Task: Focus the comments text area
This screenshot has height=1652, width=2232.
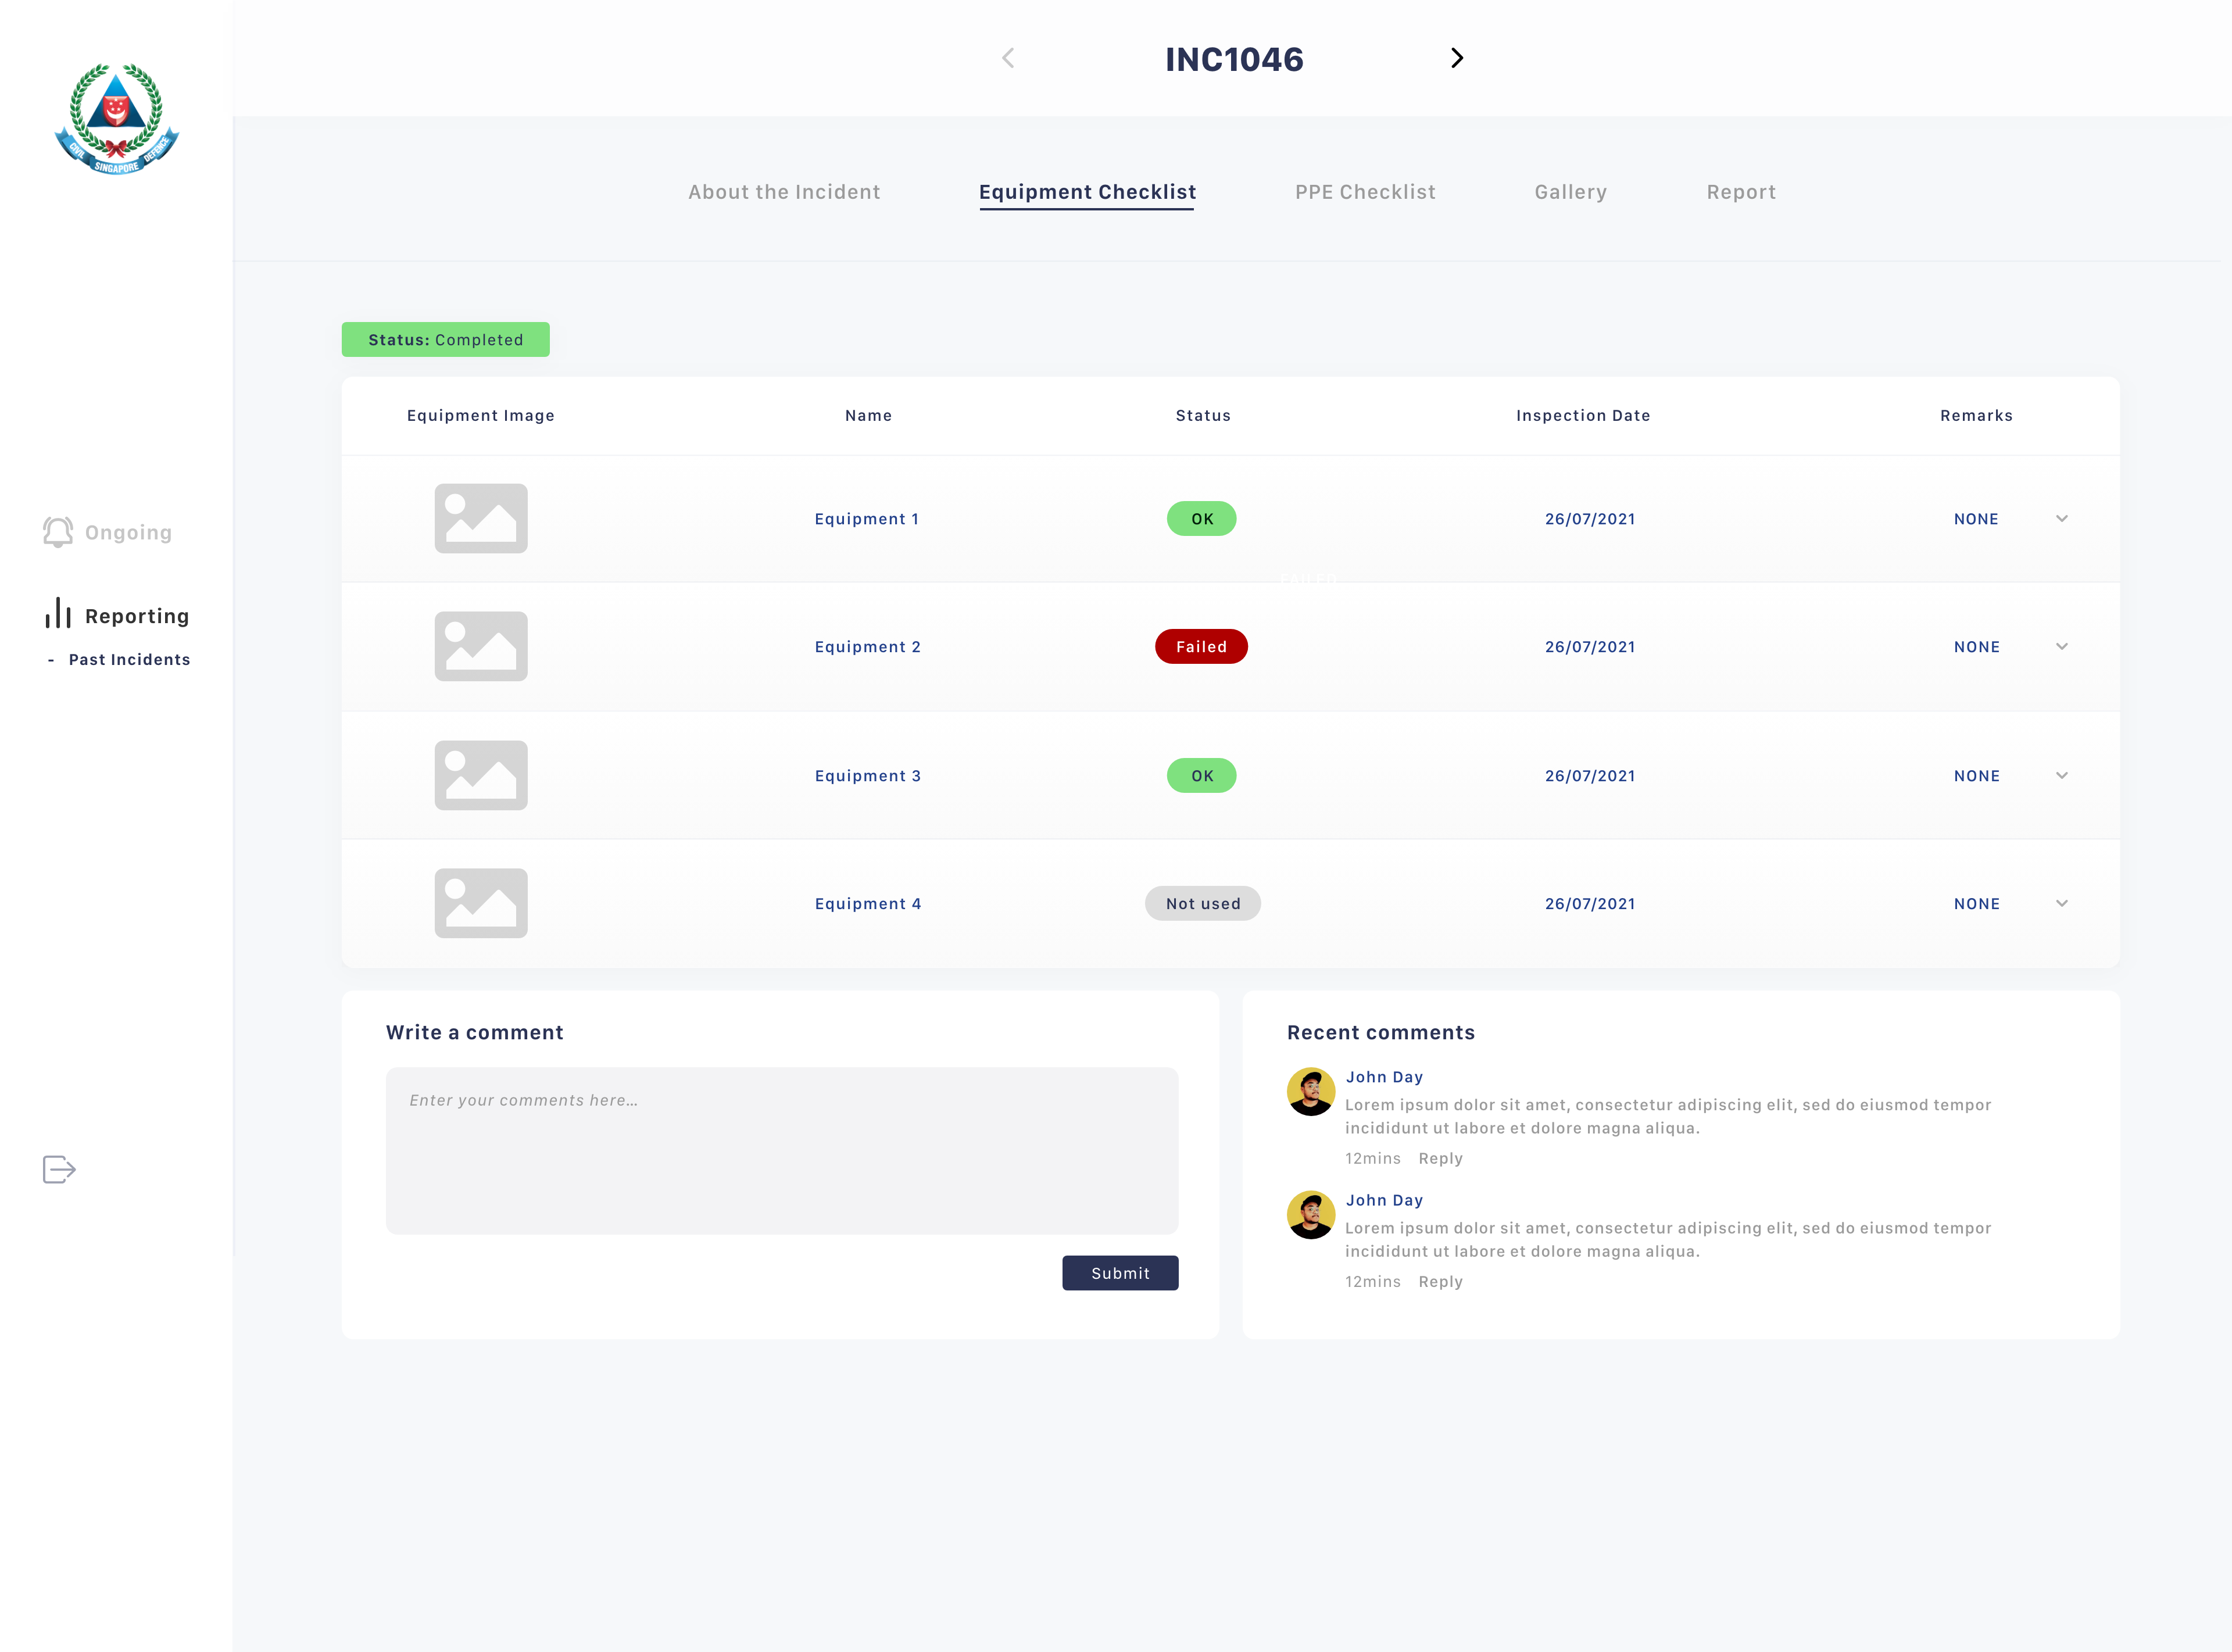Action: coord(782,1150)
